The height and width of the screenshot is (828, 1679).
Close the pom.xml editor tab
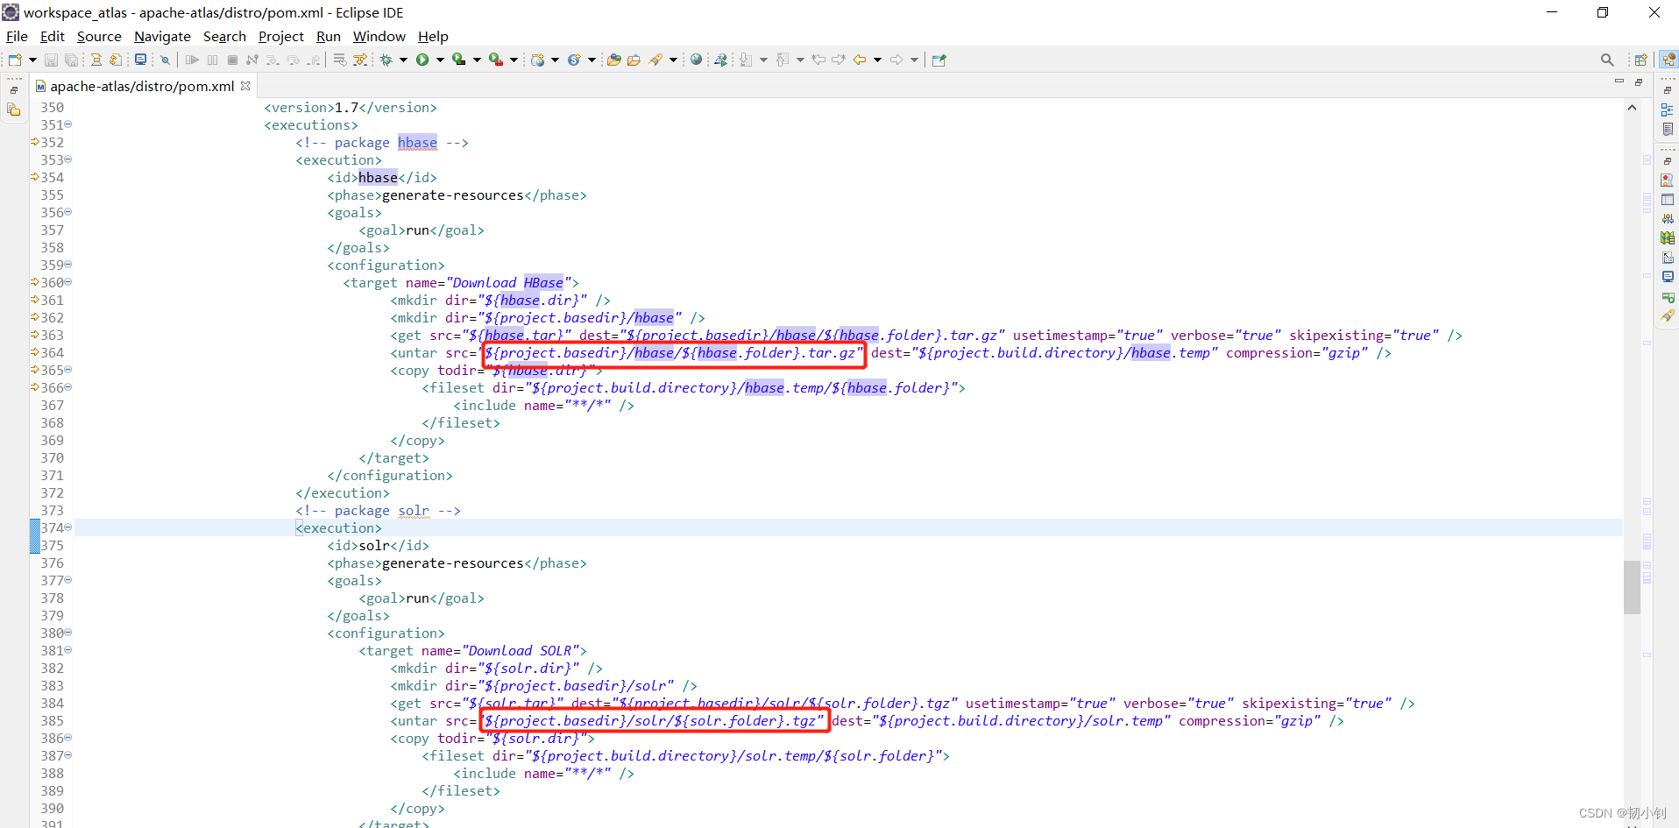tap(245, 86)
